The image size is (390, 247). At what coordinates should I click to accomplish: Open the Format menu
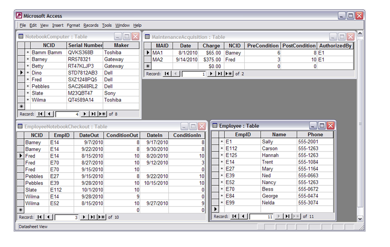74,25
